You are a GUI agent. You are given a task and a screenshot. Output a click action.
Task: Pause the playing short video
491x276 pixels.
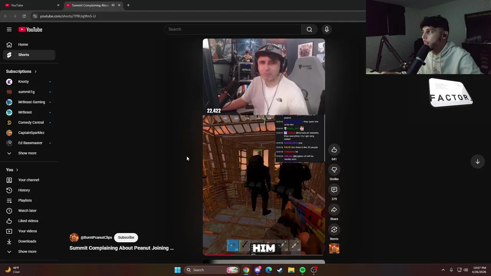(264, 147)
